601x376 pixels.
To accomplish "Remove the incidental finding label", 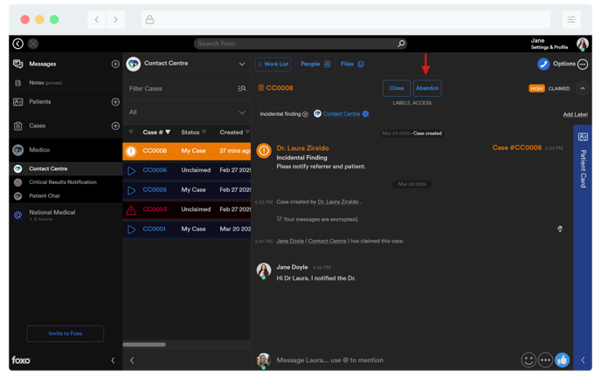I will pyautogui.click(x=305, y=114).
